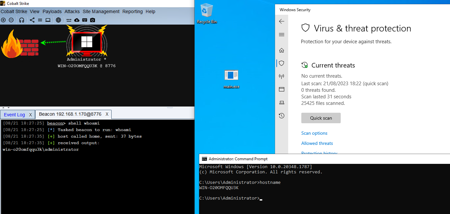The height and width of the screenshot is (214, 450).
Task: Close the Event Log tab
Action: 30,115
